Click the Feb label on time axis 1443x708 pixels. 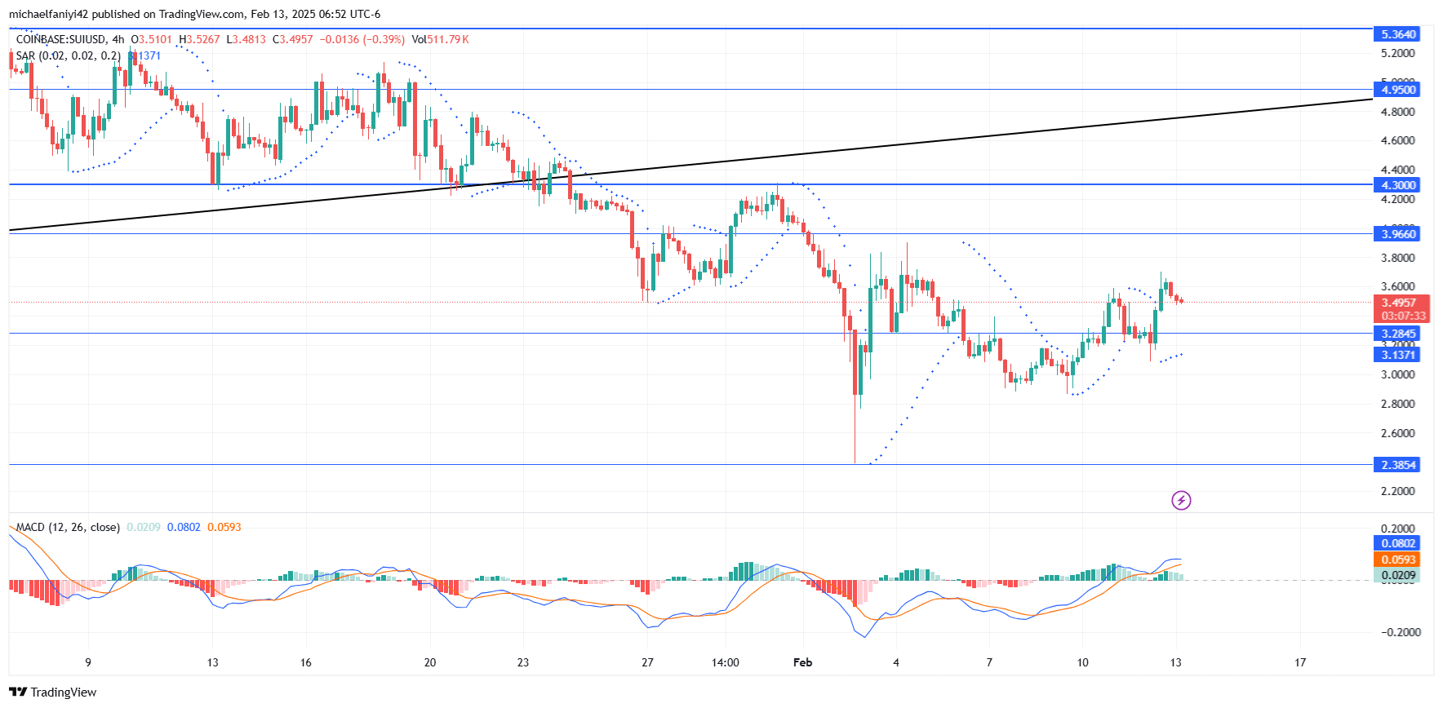[x=803, y=662]
